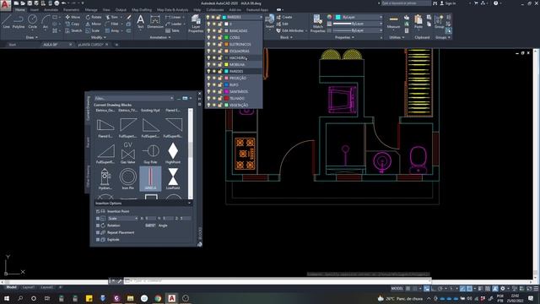
Task: Click the Stretch tool
Action: pos(73,30)
